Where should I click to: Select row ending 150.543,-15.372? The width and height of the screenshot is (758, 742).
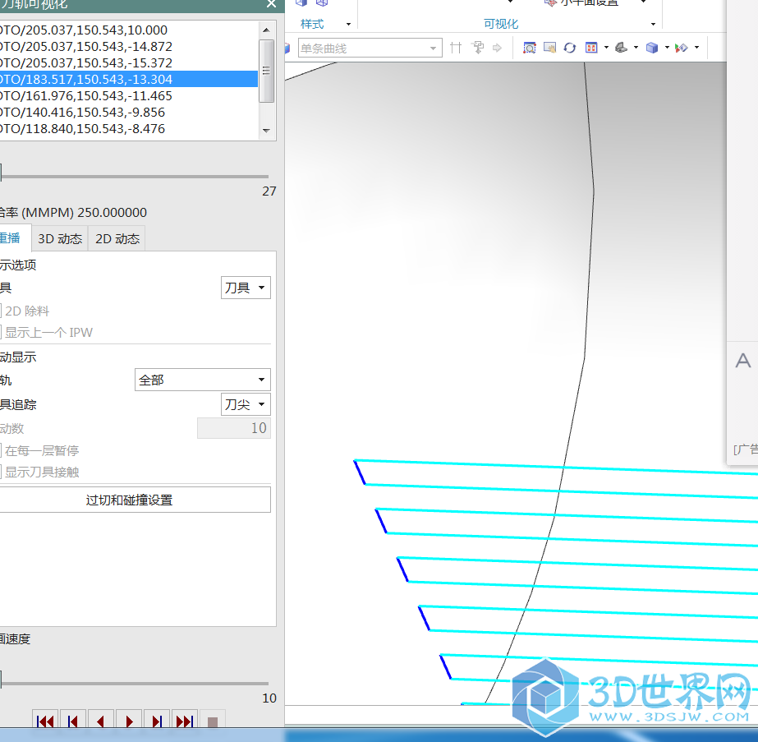(129, 63)
